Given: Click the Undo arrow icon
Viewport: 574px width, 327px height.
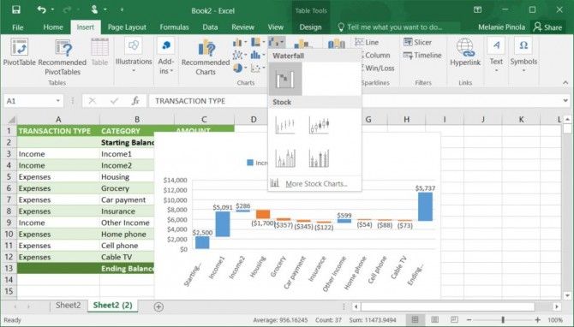Looking at the screenshot, I should click(x=41, y=10).
